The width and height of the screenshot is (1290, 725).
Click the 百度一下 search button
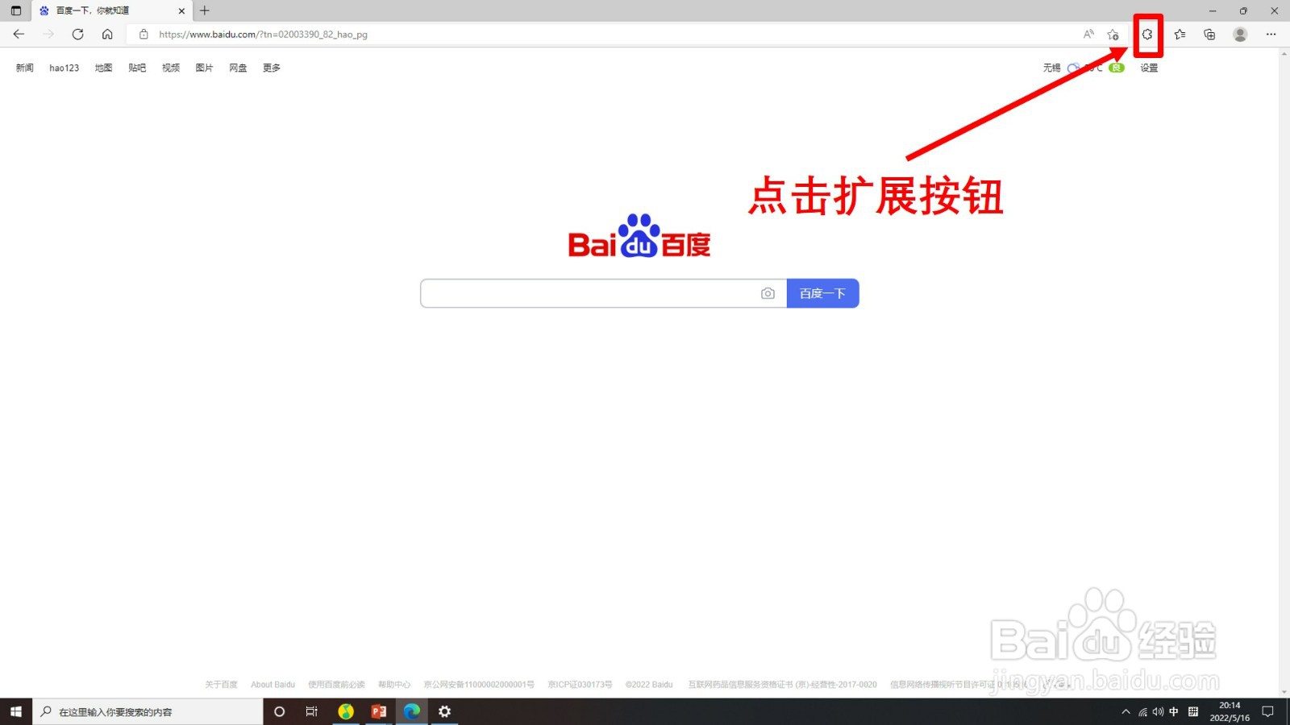point(822,293)
